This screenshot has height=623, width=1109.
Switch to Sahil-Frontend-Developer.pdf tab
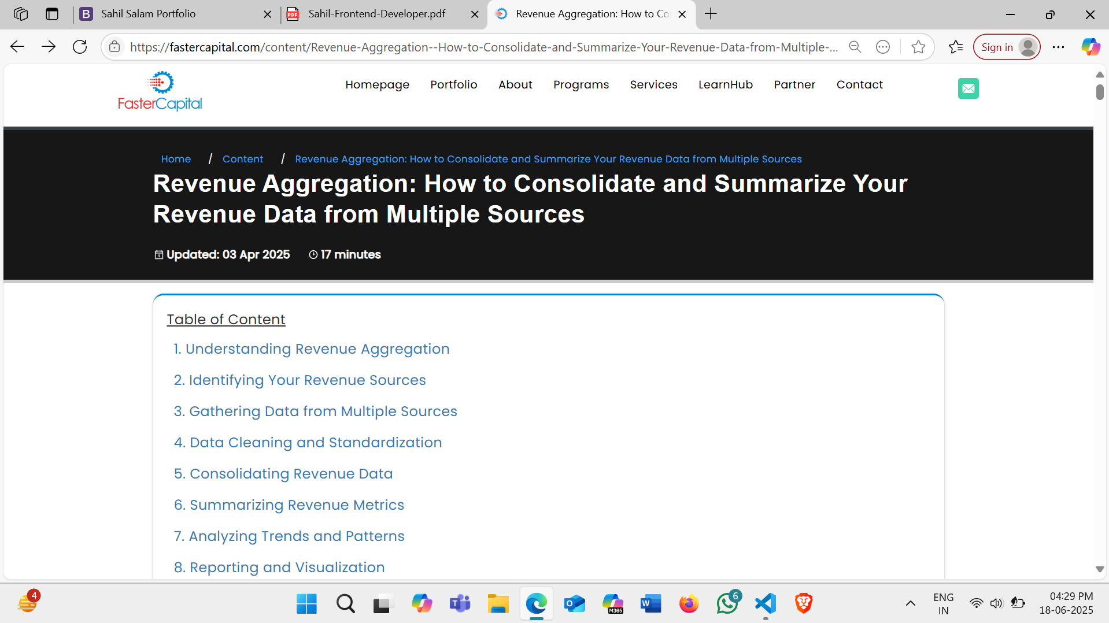pos(376,14)
